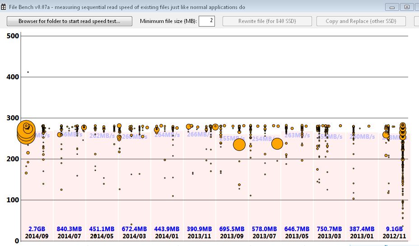
Task: Click the 390.9MB size label
Action: point(200,229)
